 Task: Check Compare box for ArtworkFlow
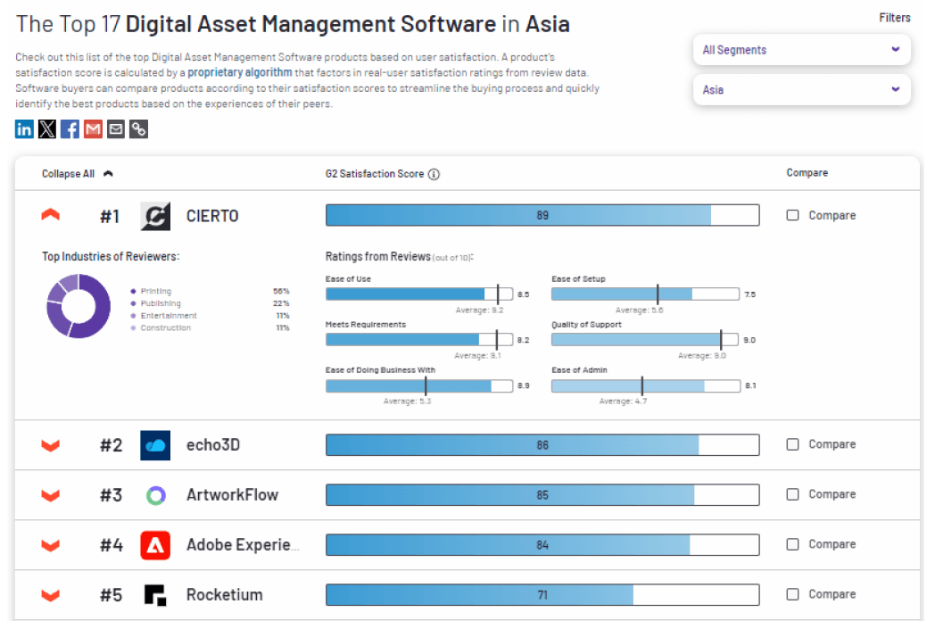pos(792,494)
